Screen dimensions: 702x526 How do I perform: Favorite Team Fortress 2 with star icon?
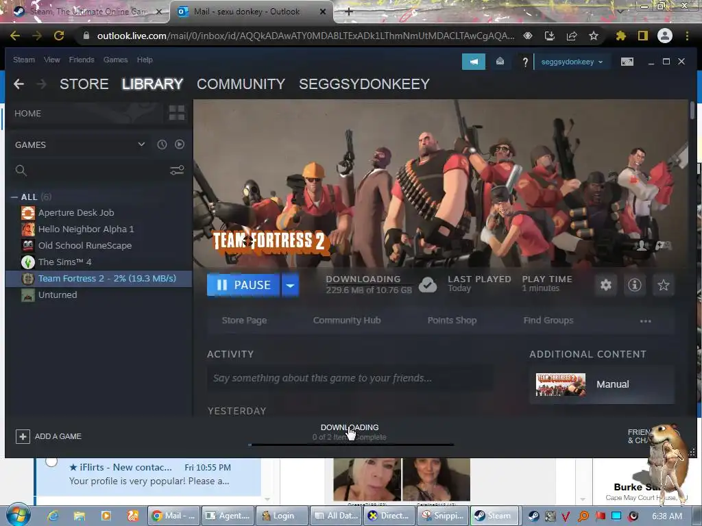click(x=663, y=285)
